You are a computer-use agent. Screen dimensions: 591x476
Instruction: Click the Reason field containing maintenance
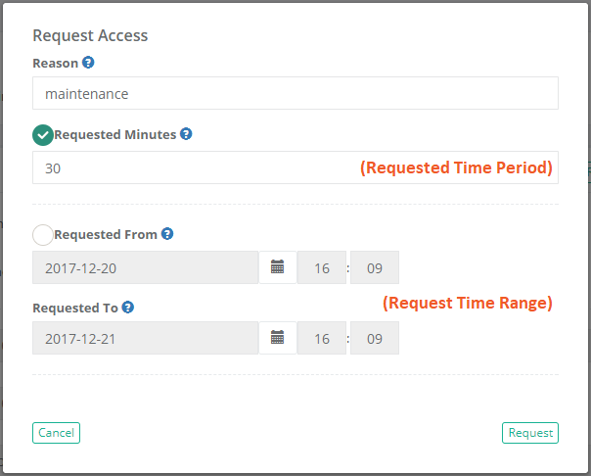point(295,94)
